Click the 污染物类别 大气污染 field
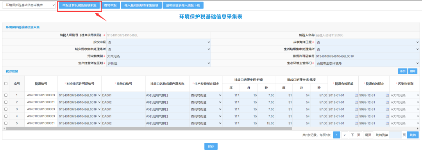Image resolution: width=422 pixels, height=154 pixels. pos(159,56)
